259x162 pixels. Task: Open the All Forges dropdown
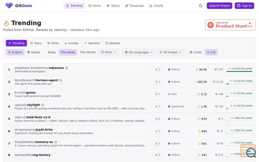171,52
